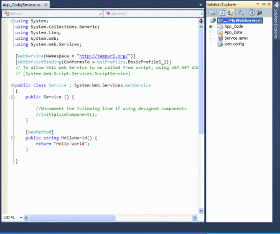Click the [WebMethod] attribute
Image resolution: width=280 pixels, height=234 pixels.
40,132
